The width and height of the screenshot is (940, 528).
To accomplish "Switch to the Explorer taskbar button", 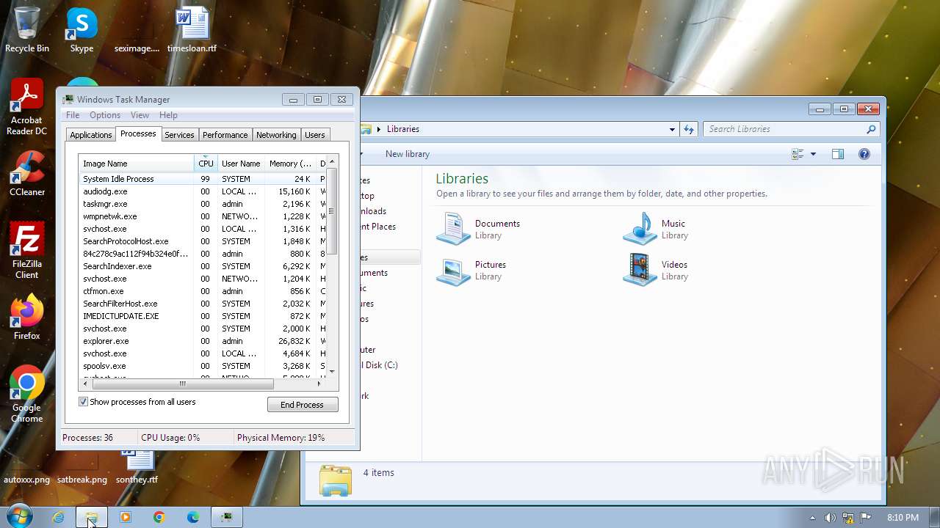I will (x=92, y=517).
